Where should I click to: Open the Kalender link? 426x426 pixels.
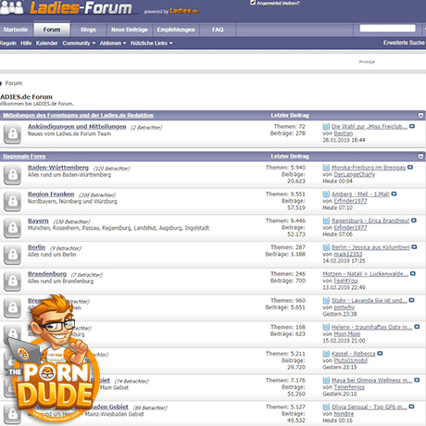[47, 44]
